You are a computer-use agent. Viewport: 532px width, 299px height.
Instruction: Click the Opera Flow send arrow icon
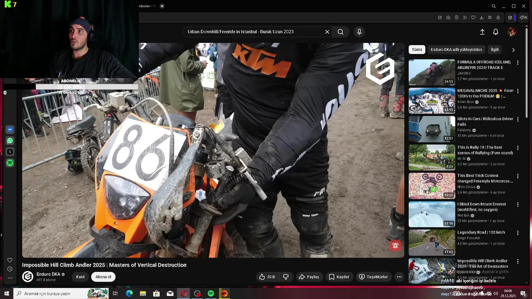(x=465, y=17)
